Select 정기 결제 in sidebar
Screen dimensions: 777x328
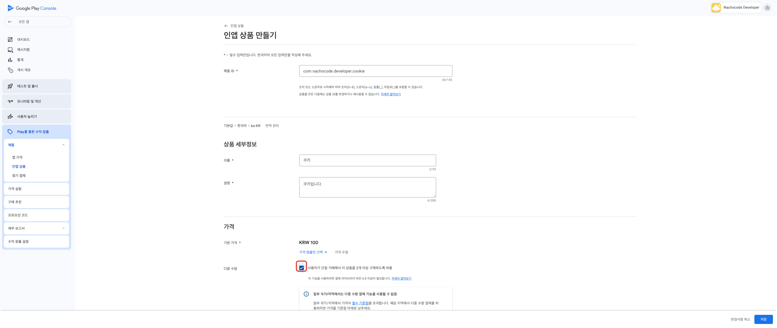pyautogui.click(x=19, y=176)
